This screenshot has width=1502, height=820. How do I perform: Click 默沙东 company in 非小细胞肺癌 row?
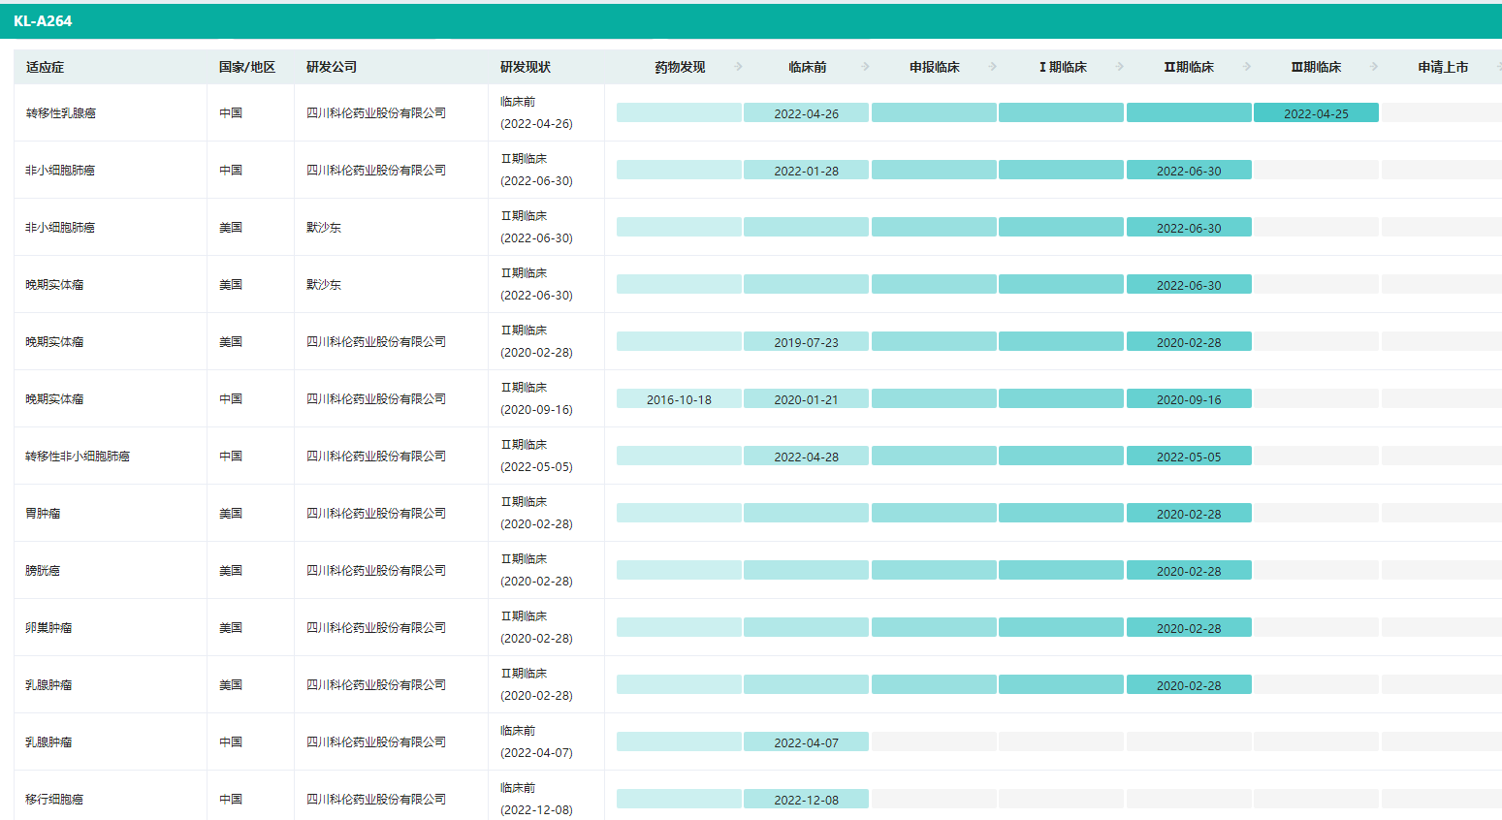pyautogui.click(x=324, y=228)
